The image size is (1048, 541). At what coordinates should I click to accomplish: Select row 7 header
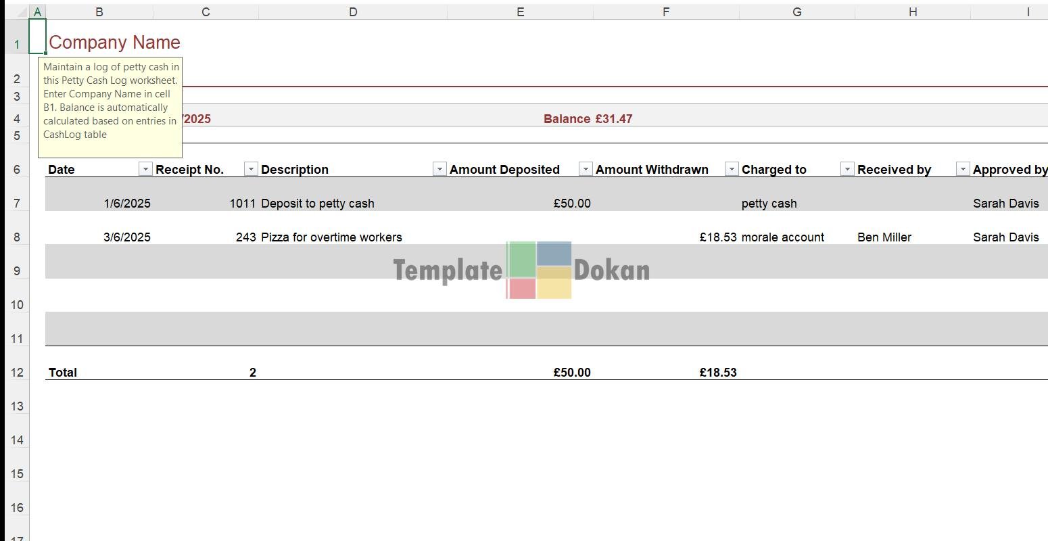[16, 204]
